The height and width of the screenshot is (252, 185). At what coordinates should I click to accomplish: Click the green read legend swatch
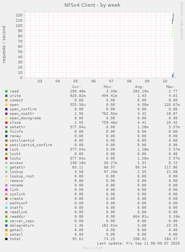pos(6,91)
